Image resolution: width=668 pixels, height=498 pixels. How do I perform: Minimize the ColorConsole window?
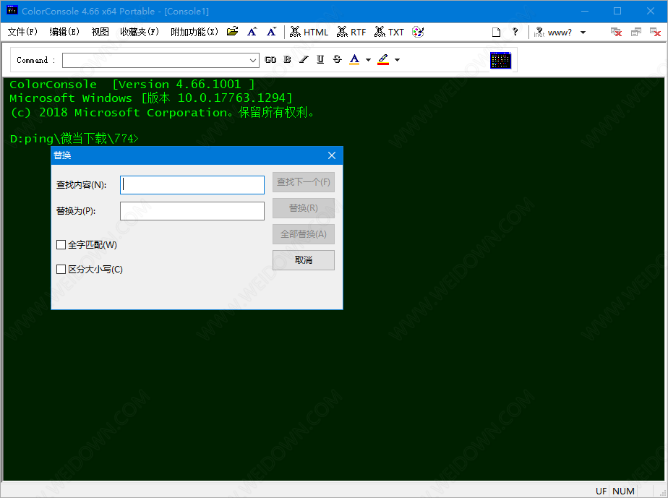click(x=585, y=11)
